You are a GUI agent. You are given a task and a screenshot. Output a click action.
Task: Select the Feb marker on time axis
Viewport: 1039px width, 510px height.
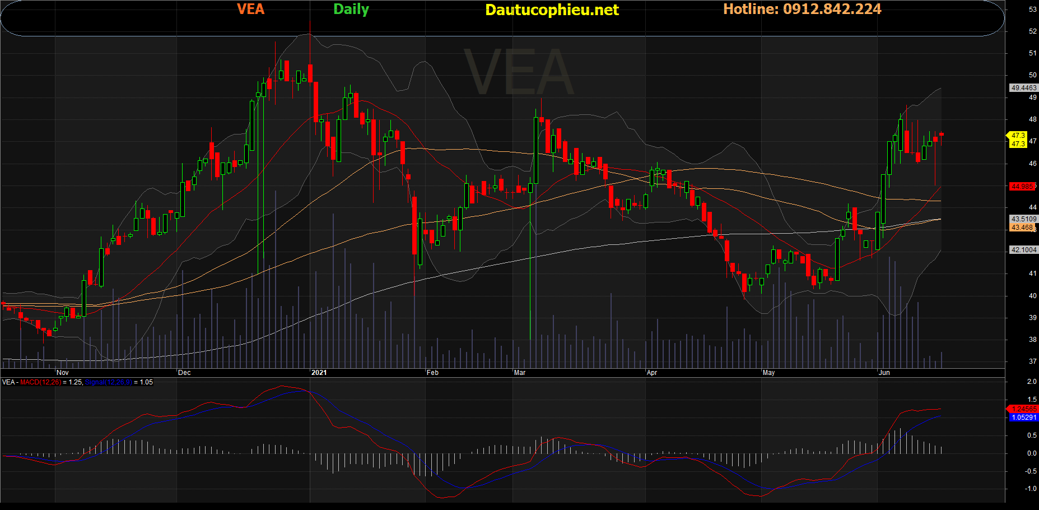point(432,373)
